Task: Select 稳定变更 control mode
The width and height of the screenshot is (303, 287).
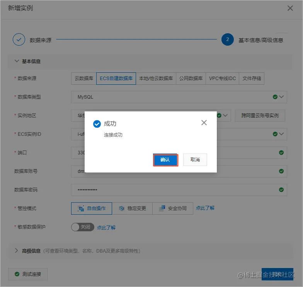Action: point(132,208)
